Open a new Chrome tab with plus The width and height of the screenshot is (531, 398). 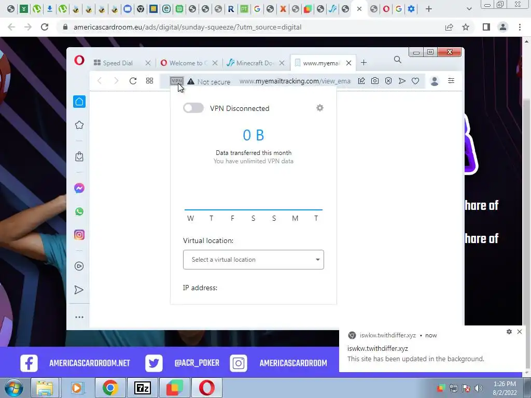[x=429, y=9]
